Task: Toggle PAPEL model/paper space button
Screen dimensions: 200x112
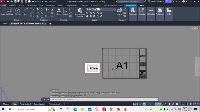Action: (136, 104)
